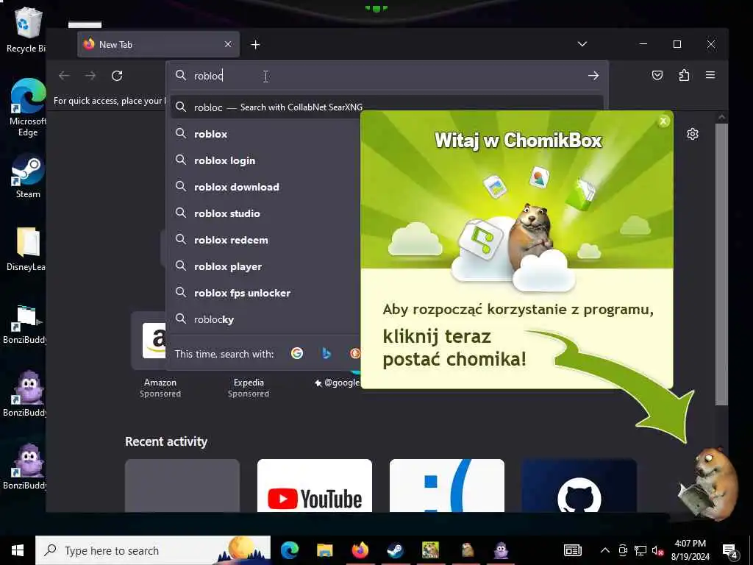Select 'robloc — Search with CollabNet SearXNG'
753x565 pixels.
[387, 107]
